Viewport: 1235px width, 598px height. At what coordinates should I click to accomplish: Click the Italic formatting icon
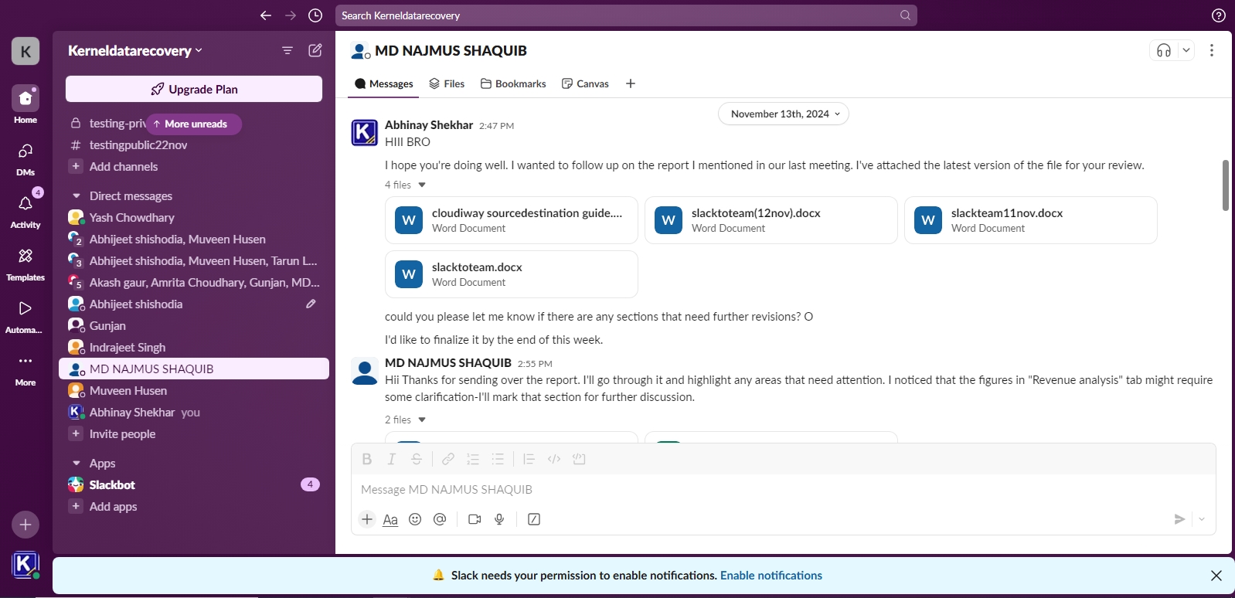click(x=392, y=459)
